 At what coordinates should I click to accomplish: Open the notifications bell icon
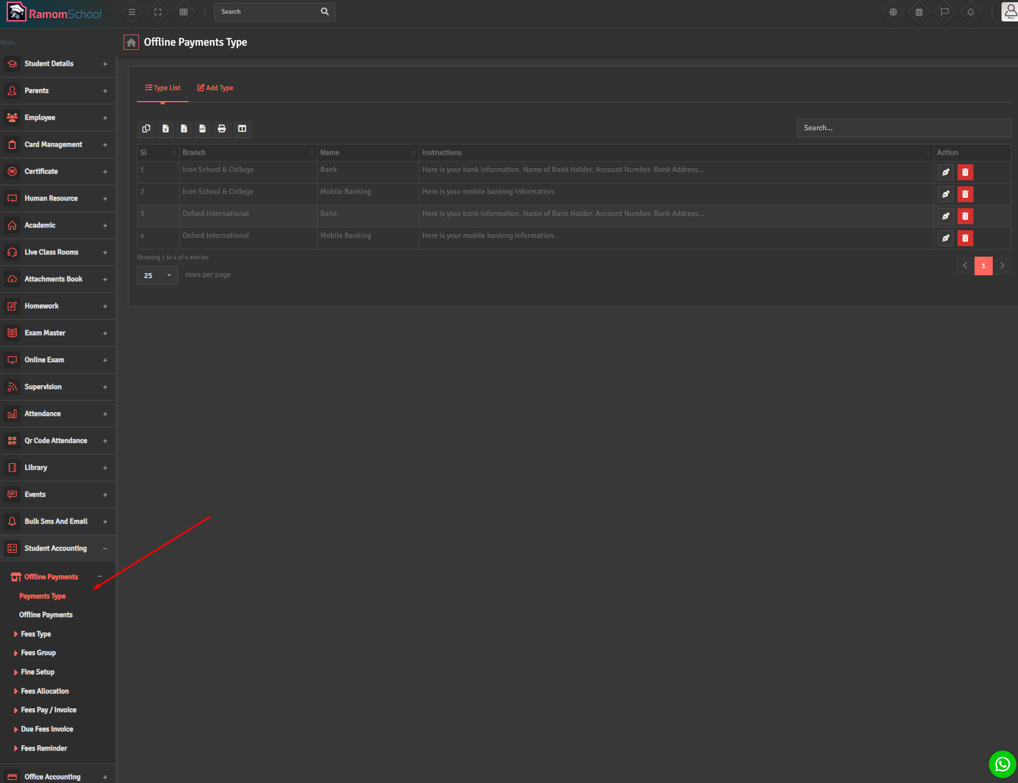tap(971, 12)
